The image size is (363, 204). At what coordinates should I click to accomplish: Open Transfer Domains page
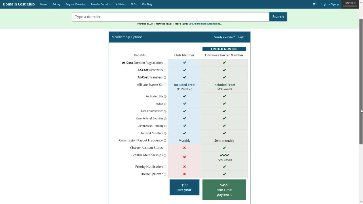[x=101, y=4]
